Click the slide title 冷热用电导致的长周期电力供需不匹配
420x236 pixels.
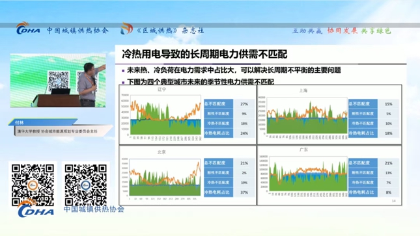coord(204,55)
